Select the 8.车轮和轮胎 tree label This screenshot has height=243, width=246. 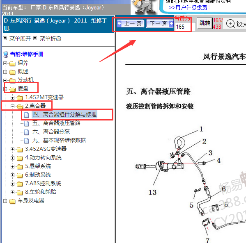click(41, 192)
